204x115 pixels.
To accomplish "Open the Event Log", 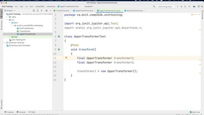I will point(195,112).
